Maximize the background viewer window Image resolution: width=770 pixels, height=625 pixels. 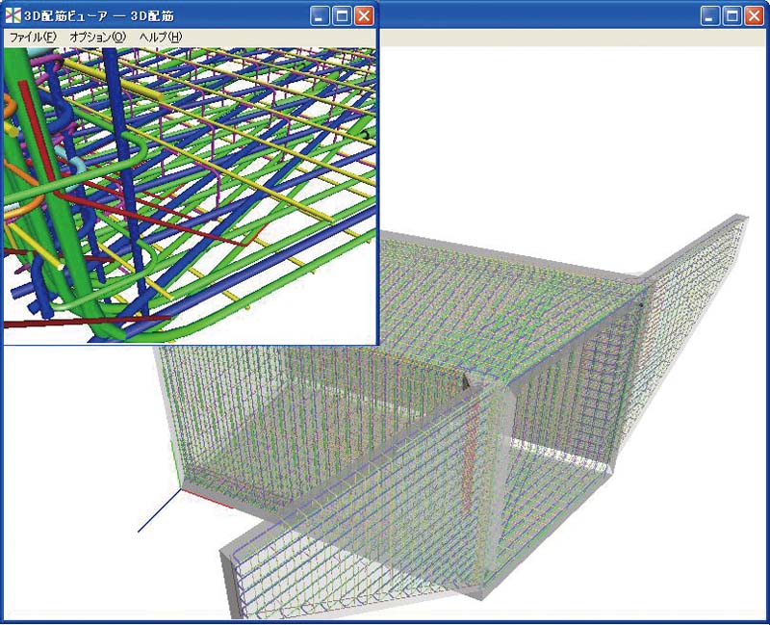732,16
